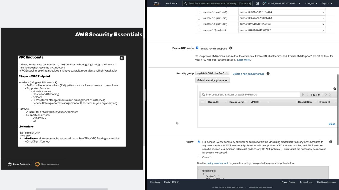The width and height of the screenshot is (339, 190).
Task: Open the notifications bell
Action: click(264, 3)
